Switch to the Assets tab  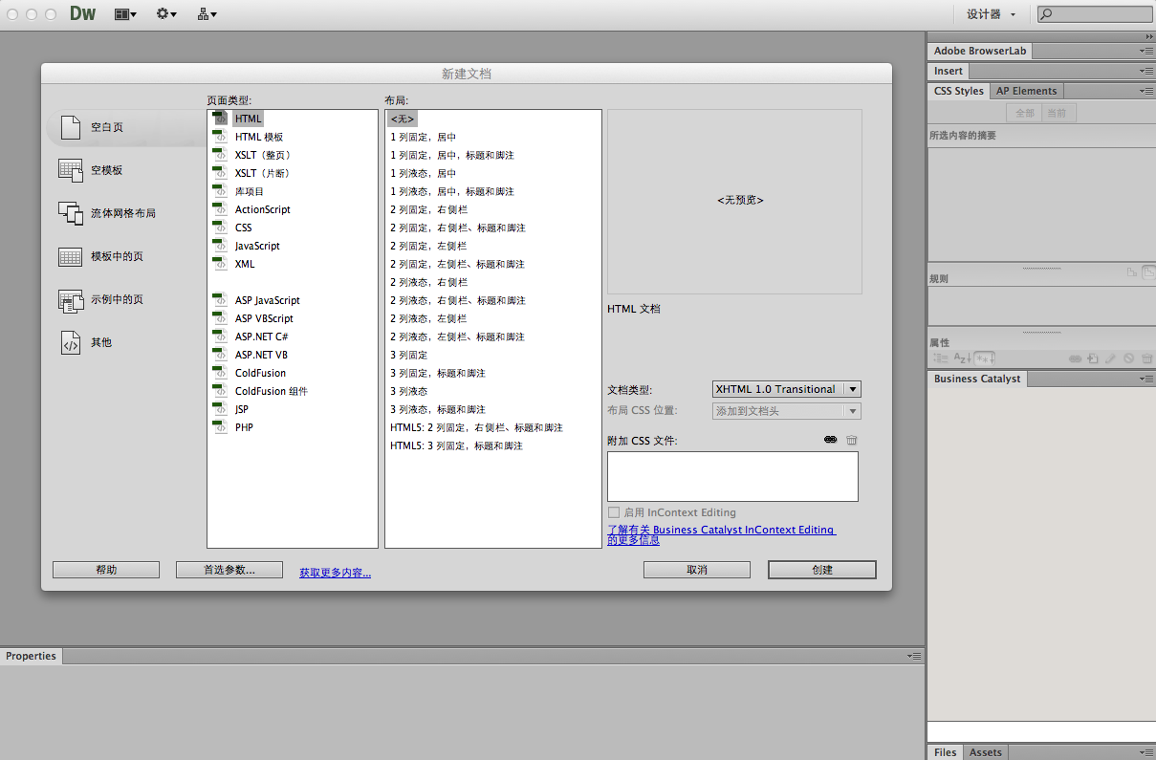pos(985,752)
